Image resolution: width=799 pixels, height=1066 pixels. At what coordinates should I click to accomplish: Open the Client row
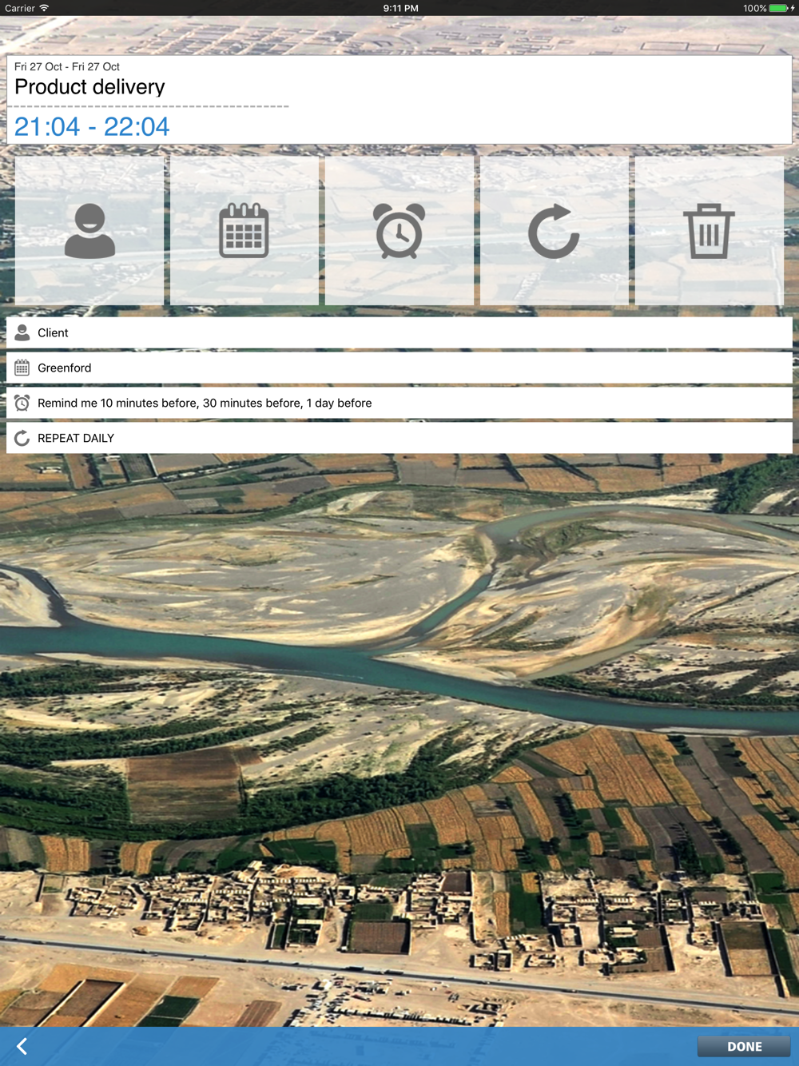pos(399,332)
